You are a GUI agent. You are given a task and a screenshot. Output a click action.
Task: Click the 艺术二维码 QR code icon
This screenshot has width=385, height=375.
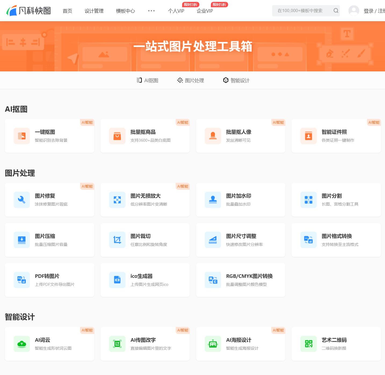[x=308, y=344]
